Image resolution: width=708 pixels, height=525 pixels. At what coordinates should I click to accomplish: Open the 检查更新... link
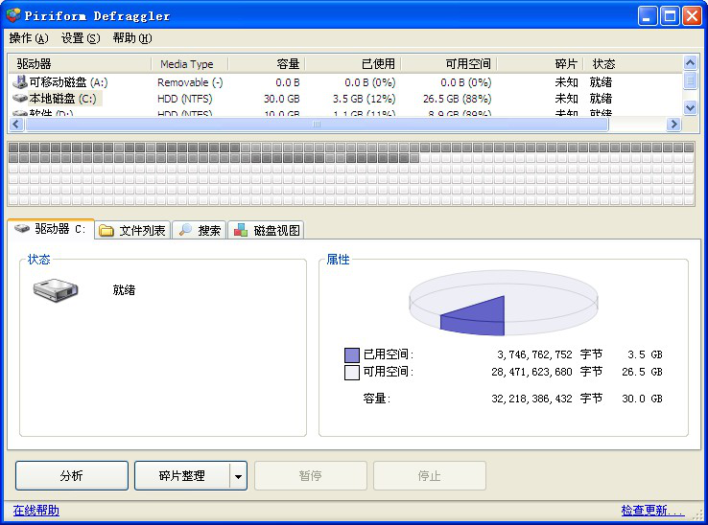pyautogui.click(x=652, y=510)
